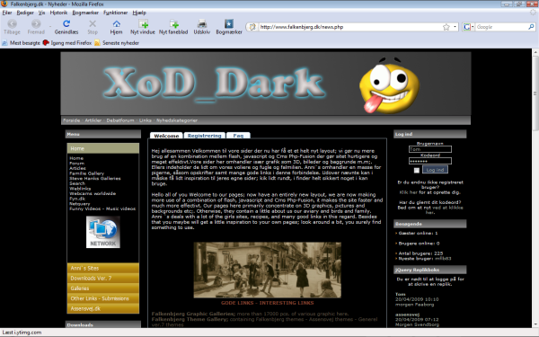The image size is (539, 337).
Task: Expand the address bar history dropdown
Action: [455, 27]
